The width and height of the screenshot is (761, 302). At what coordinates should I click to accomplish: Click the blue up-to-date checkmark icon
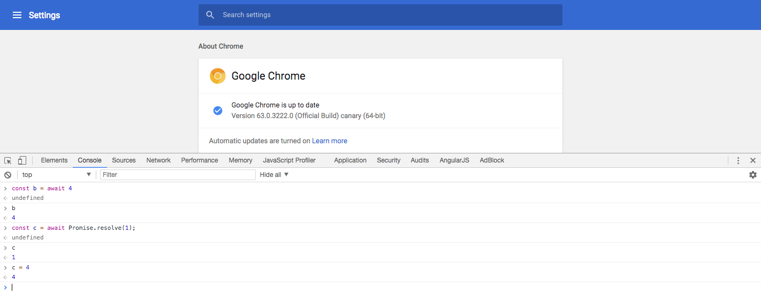click(x=218, y=111)
